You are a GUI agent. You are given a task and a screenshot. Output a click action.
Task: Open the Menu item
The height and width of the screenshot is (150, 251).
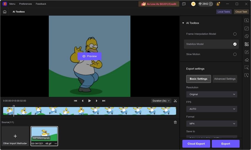12,4
